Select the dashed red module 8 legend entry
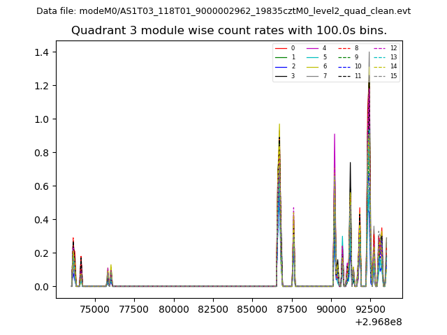This screenshot has width=447, height=335. (x=345, y=48)
